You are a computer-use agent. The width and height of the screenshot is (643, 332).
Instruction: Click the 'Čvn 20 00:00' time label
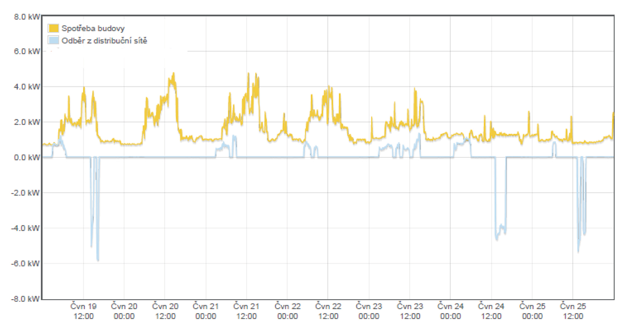[x=124, y=311]
